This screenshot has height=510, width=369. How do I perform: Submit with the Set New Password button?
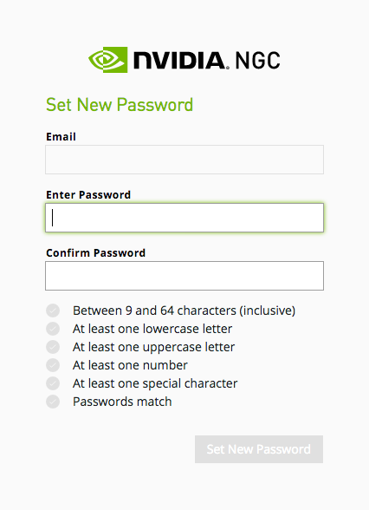point(259,449)
